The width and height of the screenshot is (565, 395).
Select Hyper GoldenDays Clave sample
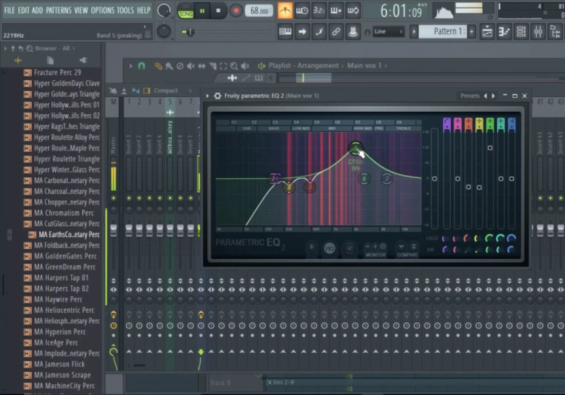(61, 83)
